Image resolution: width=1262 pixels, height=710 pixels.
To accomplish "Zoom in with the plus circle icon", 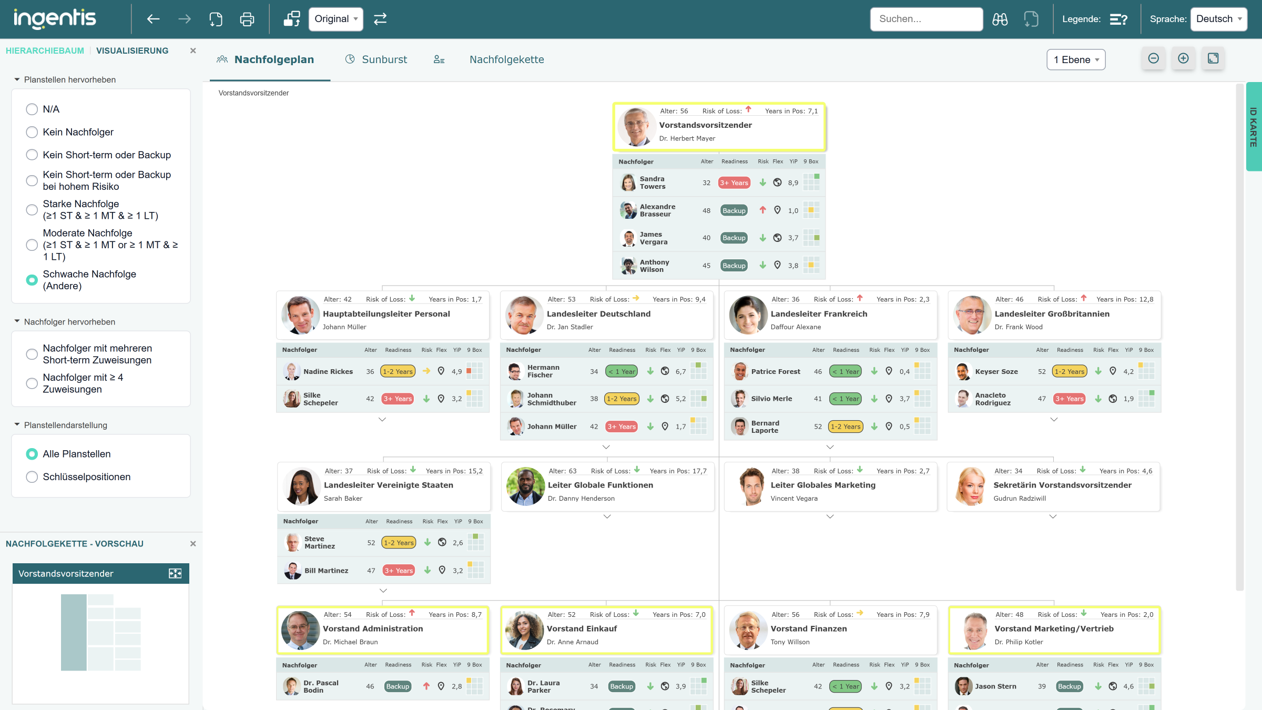I will click(1183, 58).
